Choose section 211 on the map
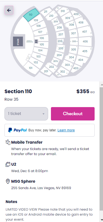This screenshot has height=222, width=103. click(46, 12)
